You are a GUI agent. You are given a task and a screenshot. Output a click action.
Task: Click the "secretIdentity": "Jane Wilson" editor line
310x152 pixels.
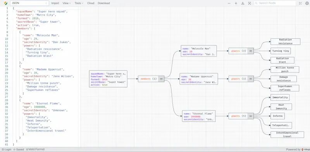tap(48, 76)
